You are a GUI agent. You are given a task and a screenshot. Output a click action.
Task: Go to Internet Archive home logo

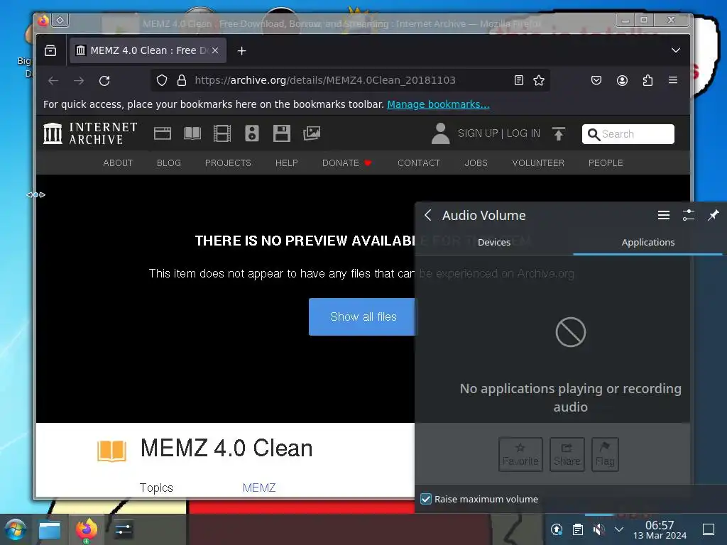(x=90, y=133)
